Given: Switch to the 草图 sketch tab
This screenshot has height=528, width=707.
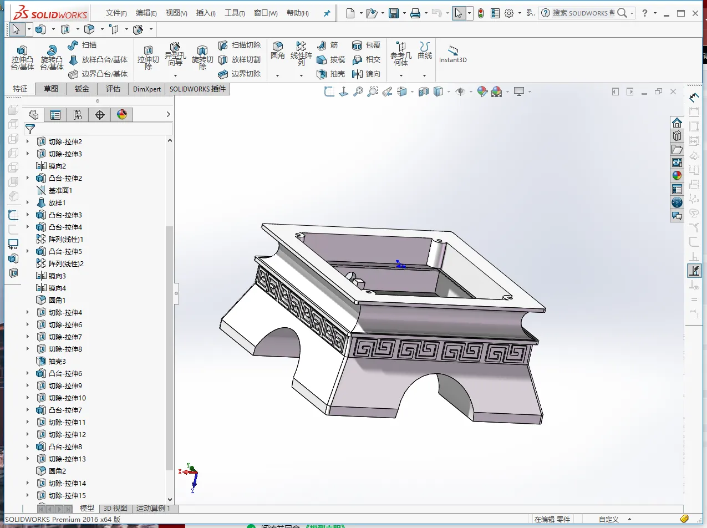Looking at the screenshot, I should coord(51,89).
